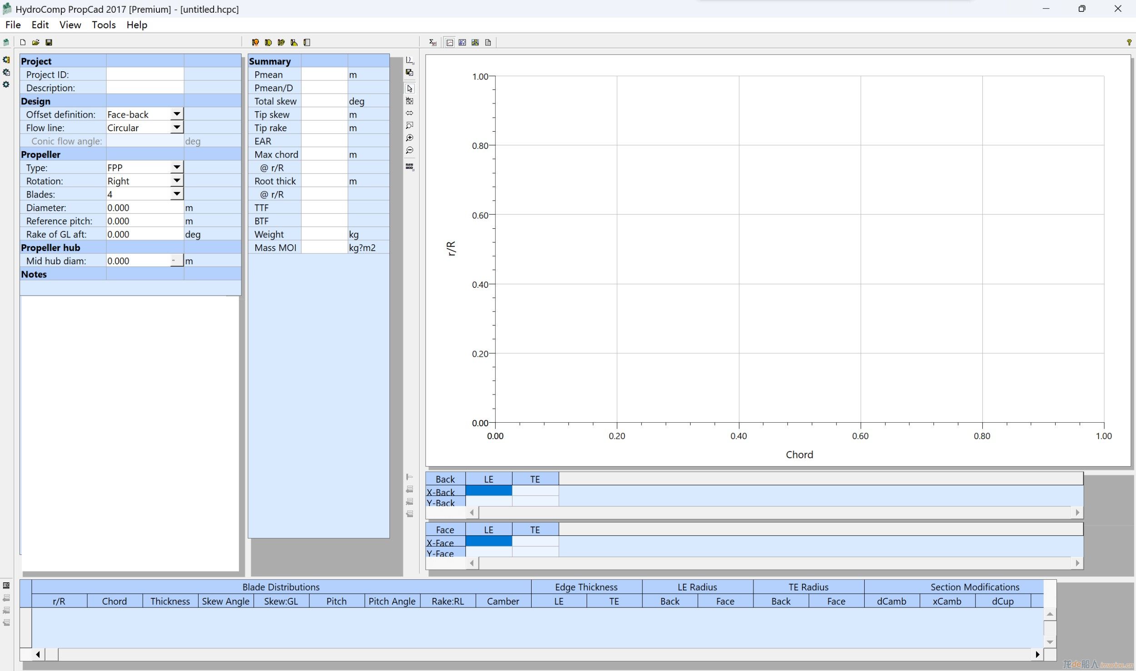
Task: Open the Blades count dropdown
Action: point(177,194)
